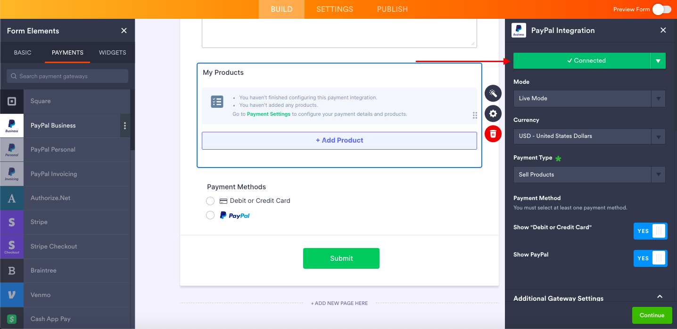Switch to the WIDGETS tab

pos(112,53)
